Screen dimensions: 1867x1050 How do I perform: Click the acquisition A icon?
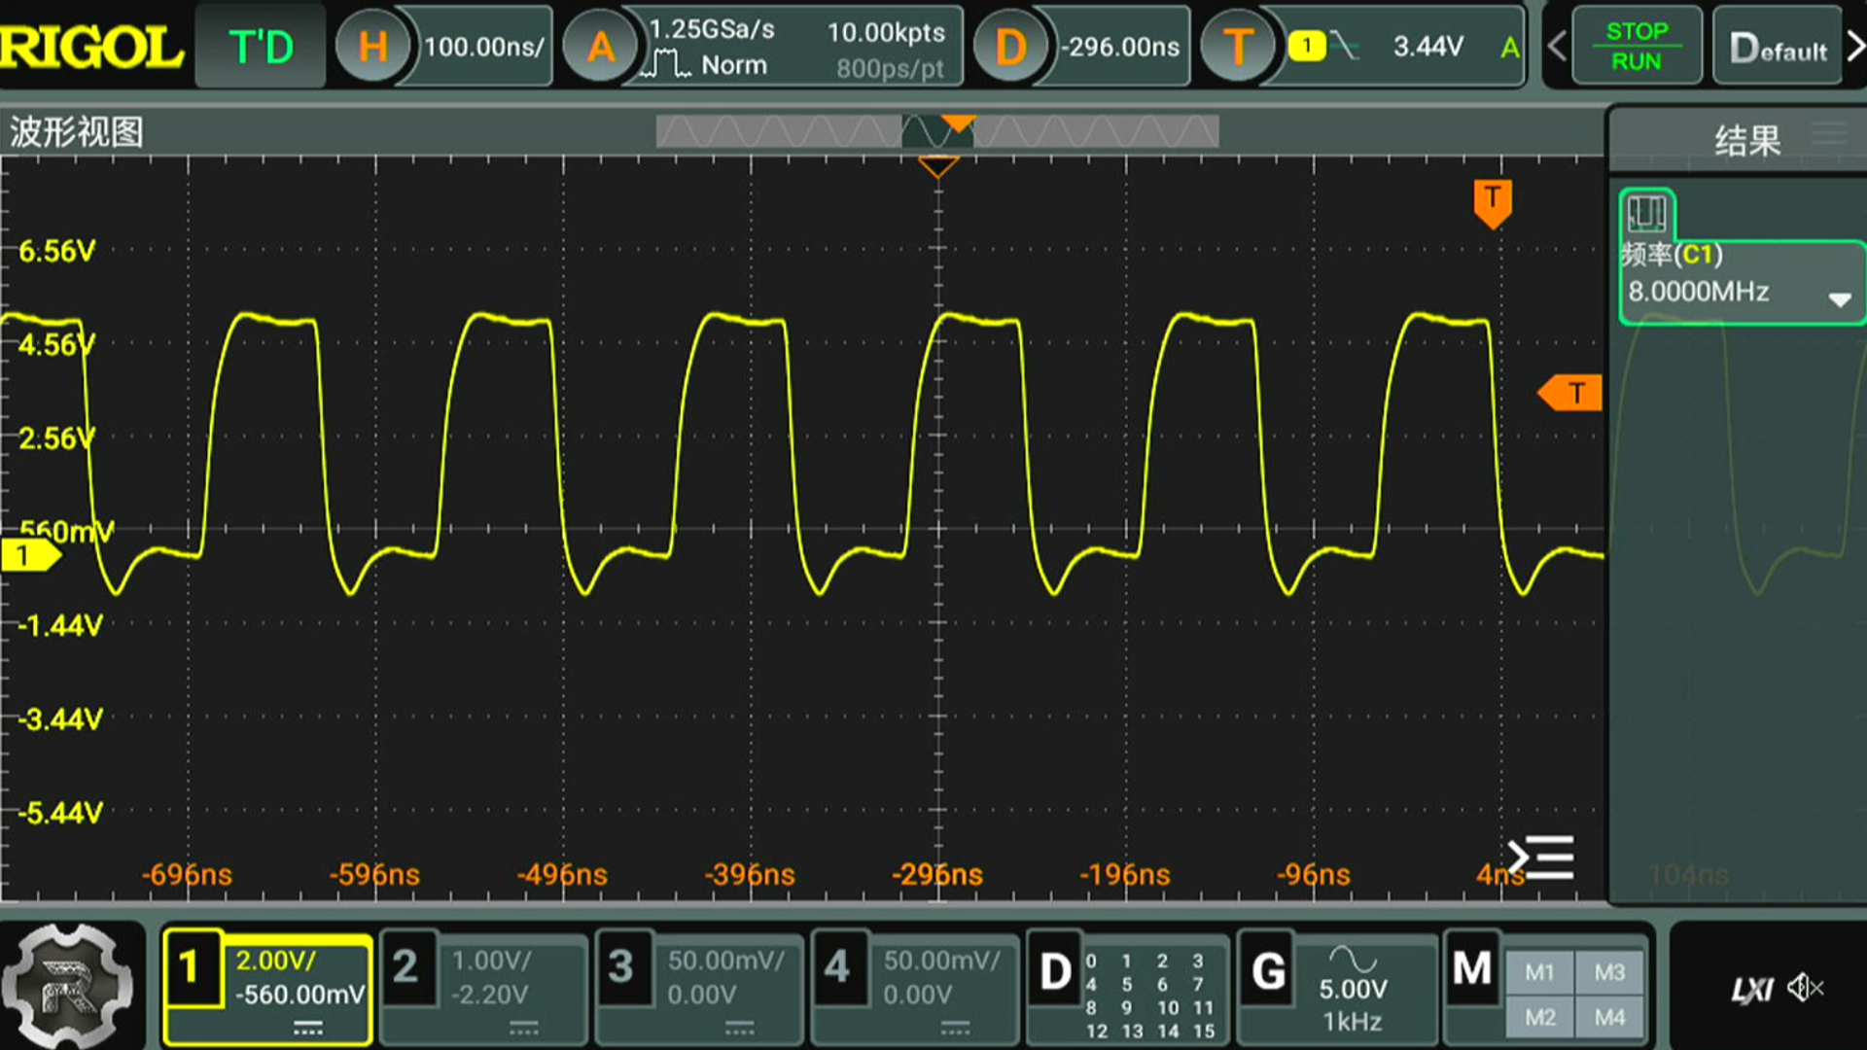point(600,47)
